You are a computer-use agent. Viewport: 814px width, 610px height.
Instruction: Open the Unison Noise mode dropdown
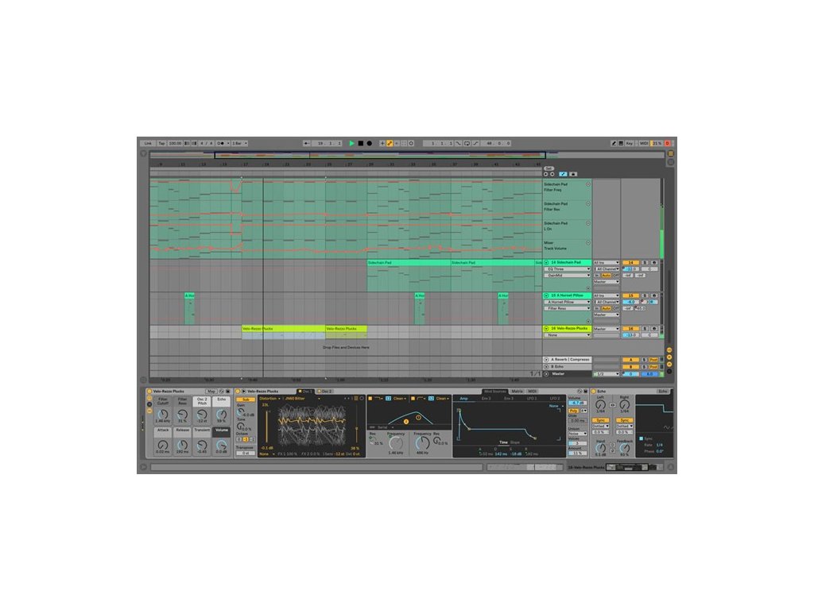(577, 434)
